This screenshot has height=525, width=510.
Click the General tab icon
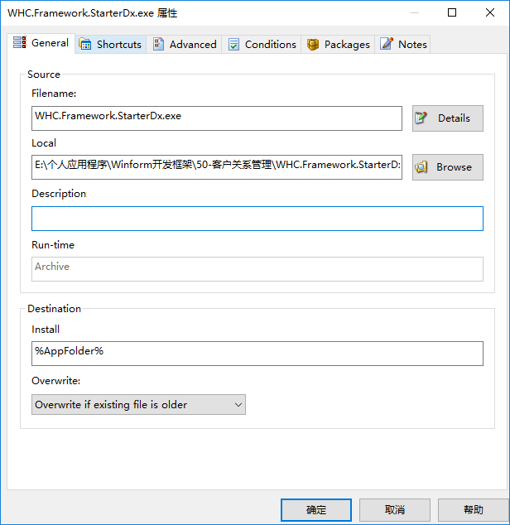(19, 42)
